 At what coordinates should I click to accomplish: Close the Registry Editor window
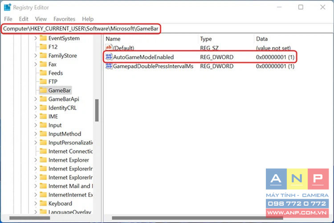point(323,7)
